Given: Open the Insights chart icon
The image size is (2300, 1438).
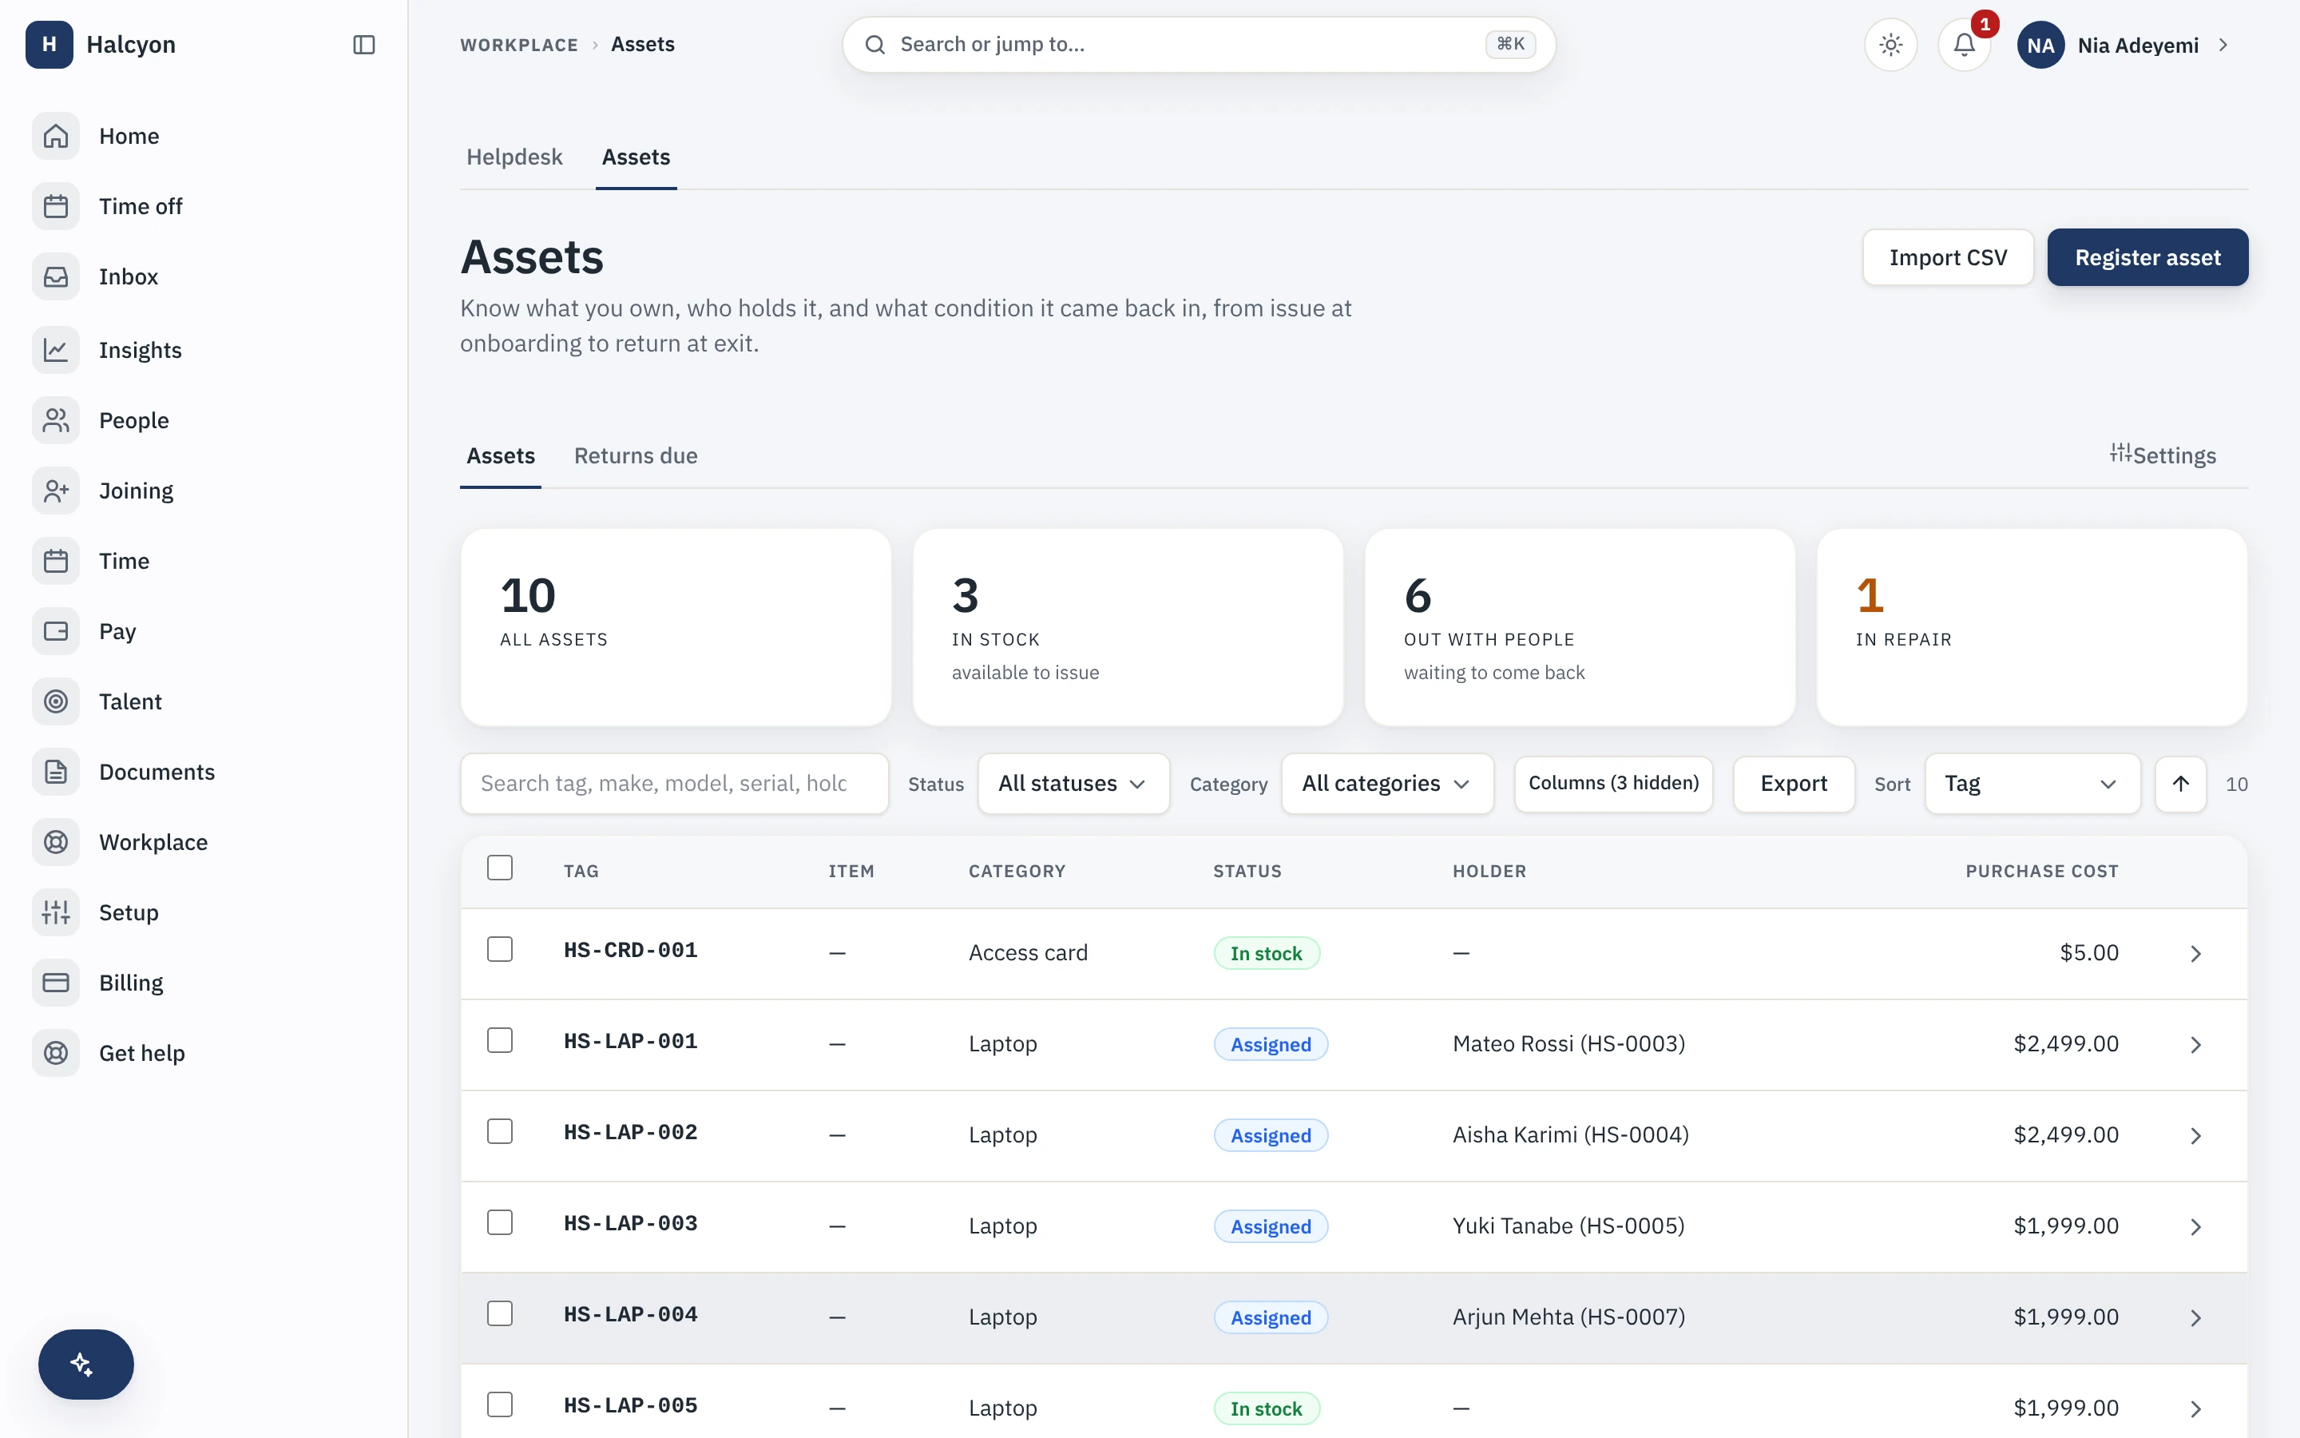Looking at the screenshot, I should coord(56,350).
